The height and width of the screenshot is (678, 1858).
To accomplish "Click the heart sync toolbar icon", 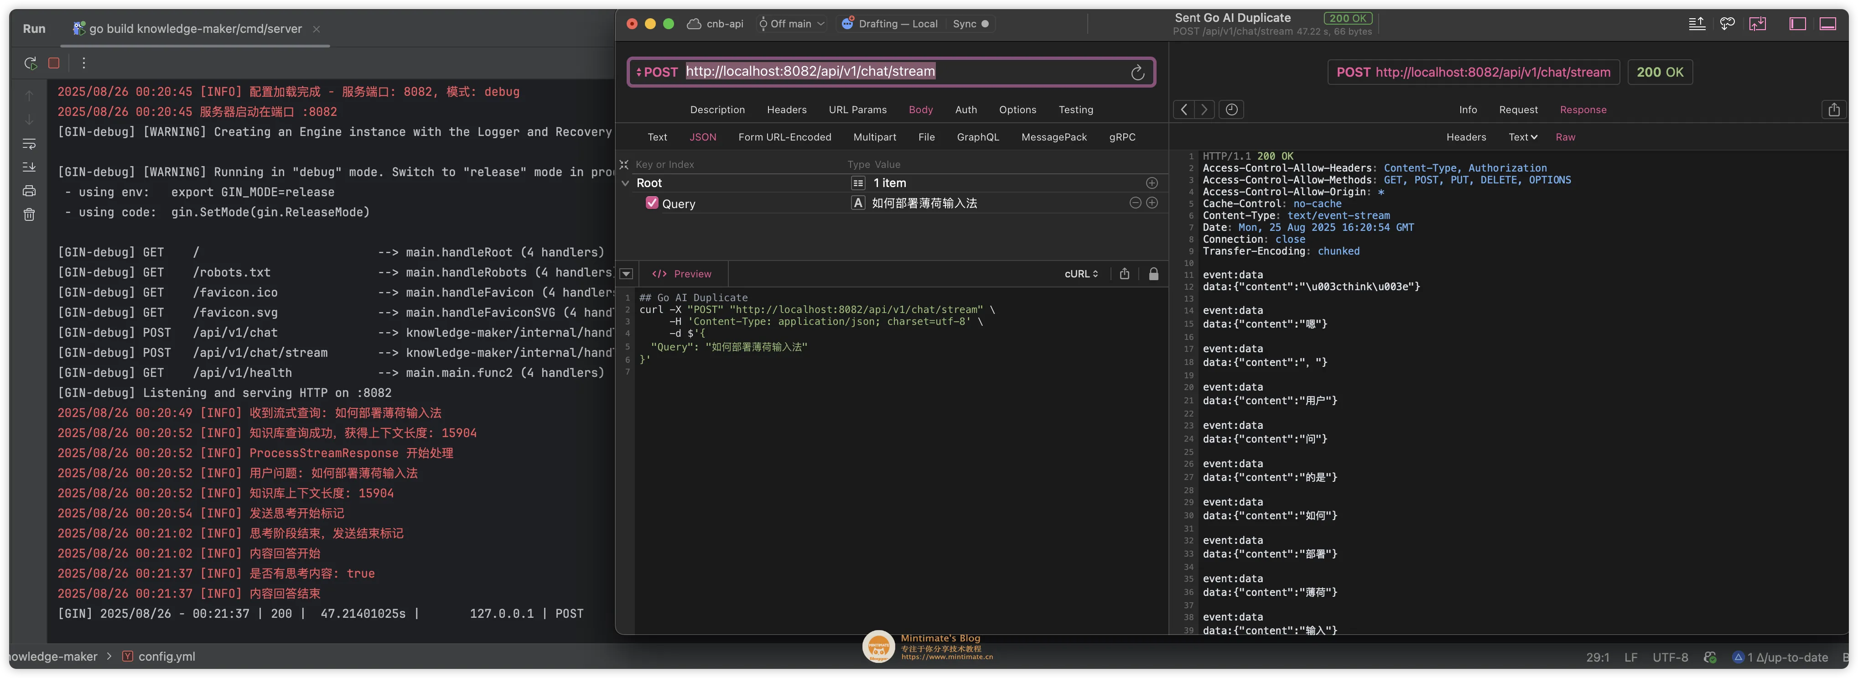I will tap(1727, 24).
